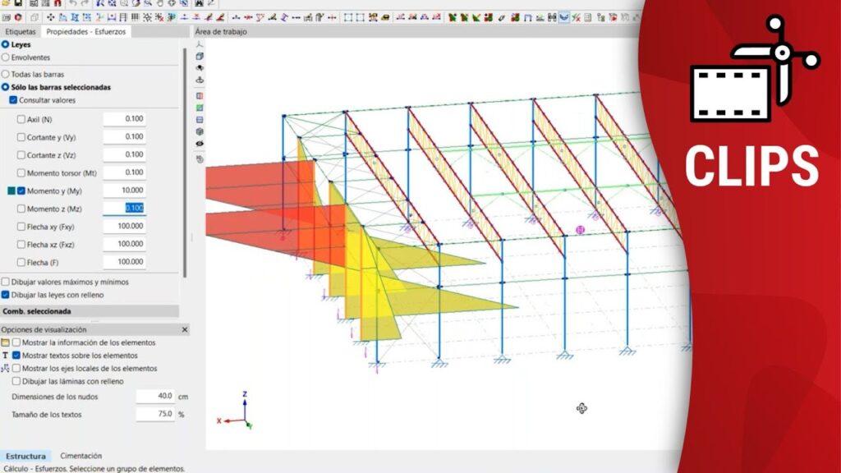Click the eye visibility icon in view strip
This screenshot has height=473, width=841.
point(200,144)
